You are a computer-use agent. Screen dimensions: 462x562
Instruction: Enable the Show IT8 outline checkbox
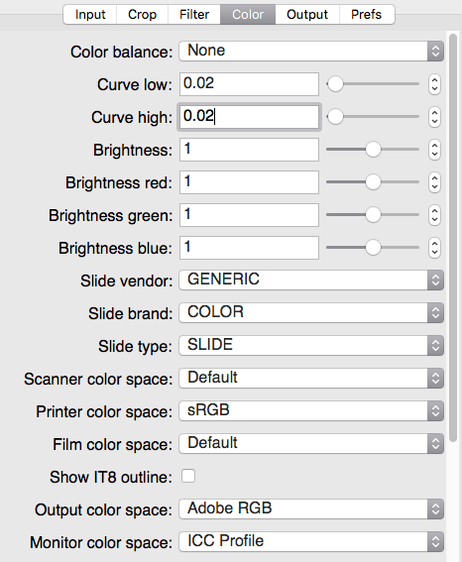click(188, 476)
